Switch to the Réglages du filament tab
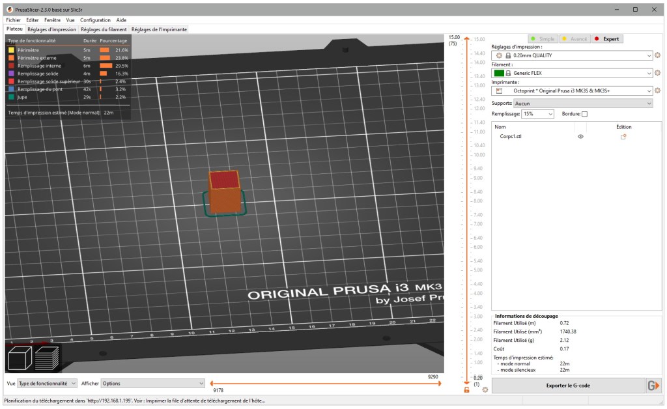 tap(104, 29)
